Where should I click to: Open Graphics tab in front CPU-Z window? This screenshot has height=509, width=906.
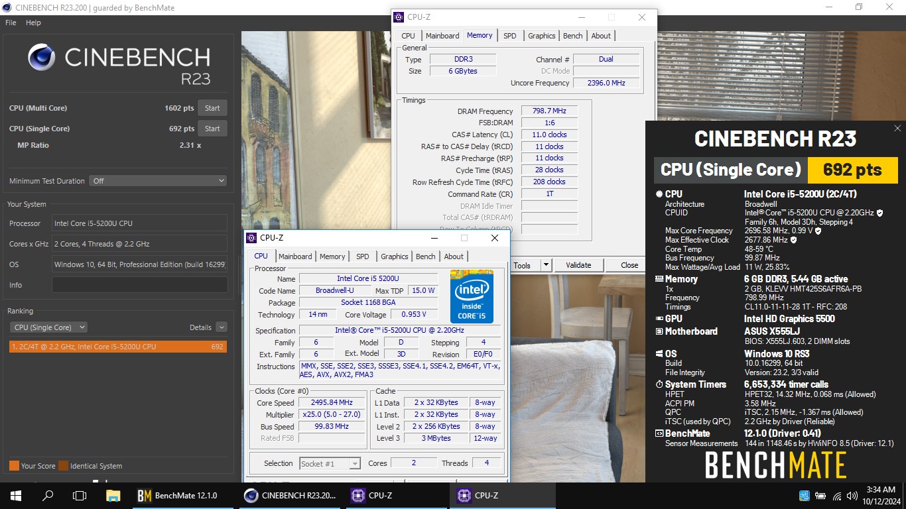click(x=395, y=256)
